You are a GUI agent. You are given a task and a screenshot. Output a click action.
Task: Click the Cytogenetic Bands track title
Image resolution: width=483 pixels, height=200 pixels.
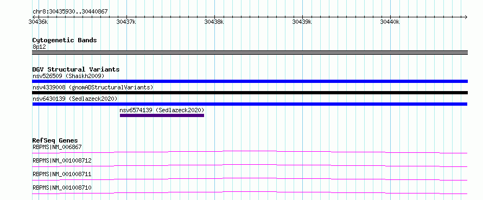(x=65, y=40)
